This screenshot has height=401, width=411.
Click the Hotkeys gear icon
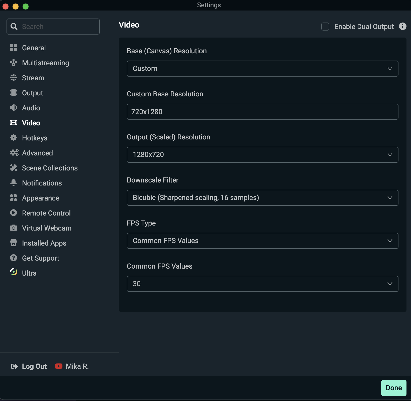(x=14, y=138)
